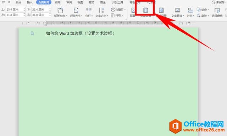227x136 pixels.
Task: Open the 引用 tab
Action: tap(57, 2)
